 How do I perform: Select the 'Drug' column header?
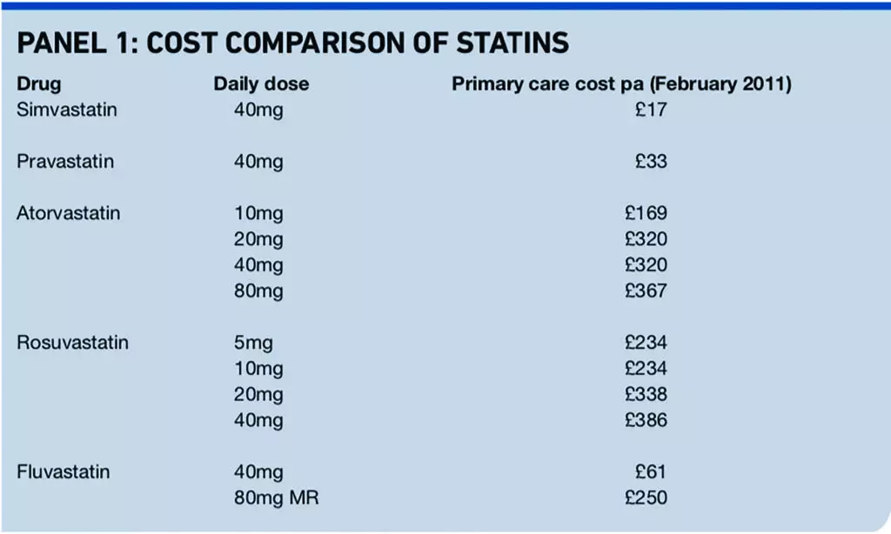pyautogui.click(x=39, y=84)
